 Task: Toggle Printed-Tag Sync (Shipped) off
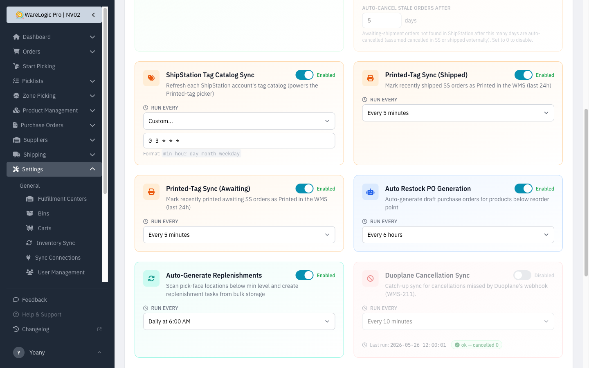click(524, 75)
